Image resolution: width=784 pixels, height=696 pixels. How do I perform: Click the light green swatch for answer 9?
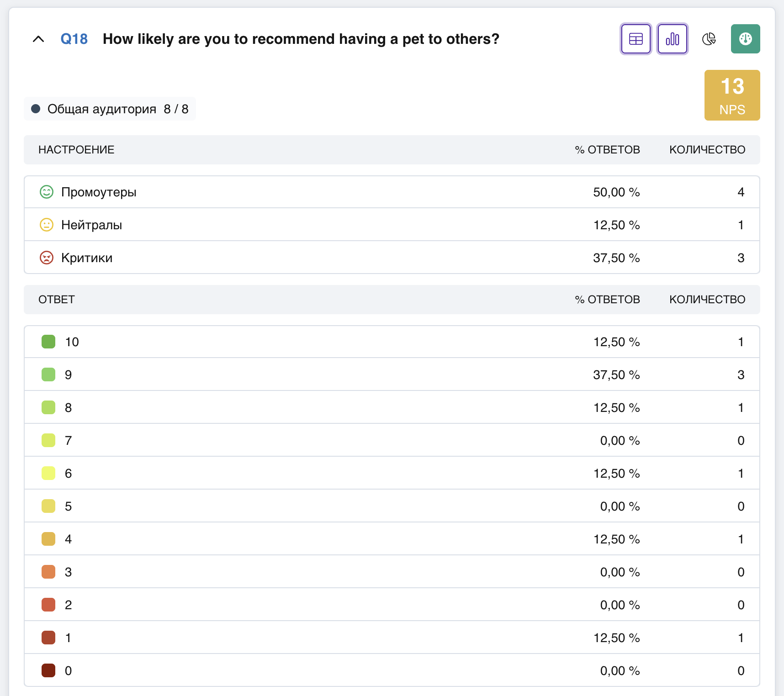[x=48, y=374]
